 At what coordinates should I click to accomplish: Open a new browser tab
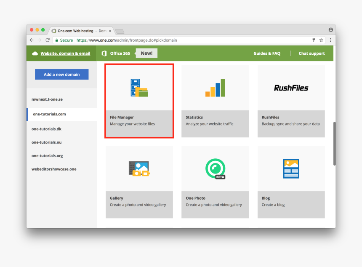point(120,31)
